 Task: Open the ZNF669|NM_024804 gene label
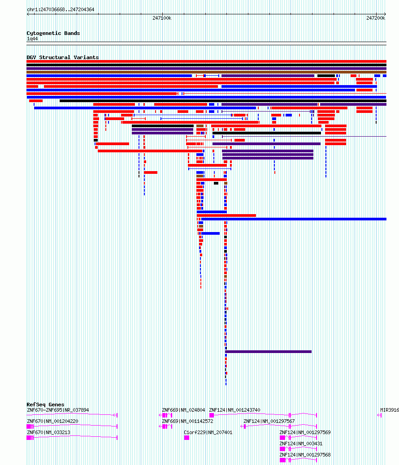point(183,410)
